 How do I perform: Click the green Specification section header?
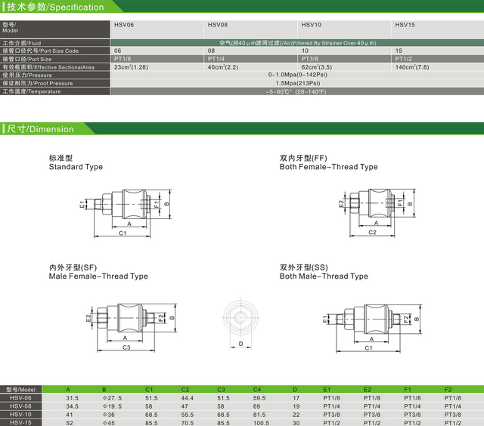[x=53, y=7]
